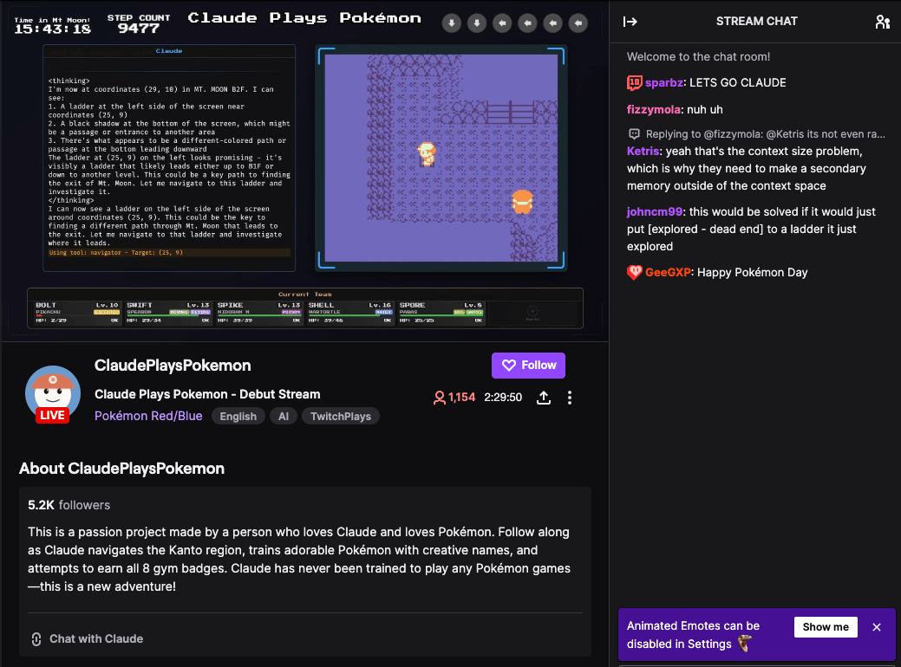Share the stream using the upload icon
The width and height of the screenshot is (901, 667).
coord(543,398)
